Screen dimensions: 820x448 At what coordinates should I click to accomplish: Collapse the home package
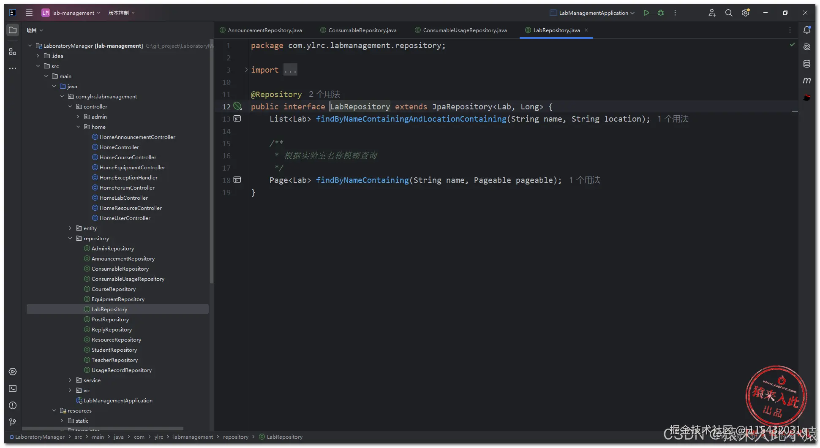(x=78, y=127)
